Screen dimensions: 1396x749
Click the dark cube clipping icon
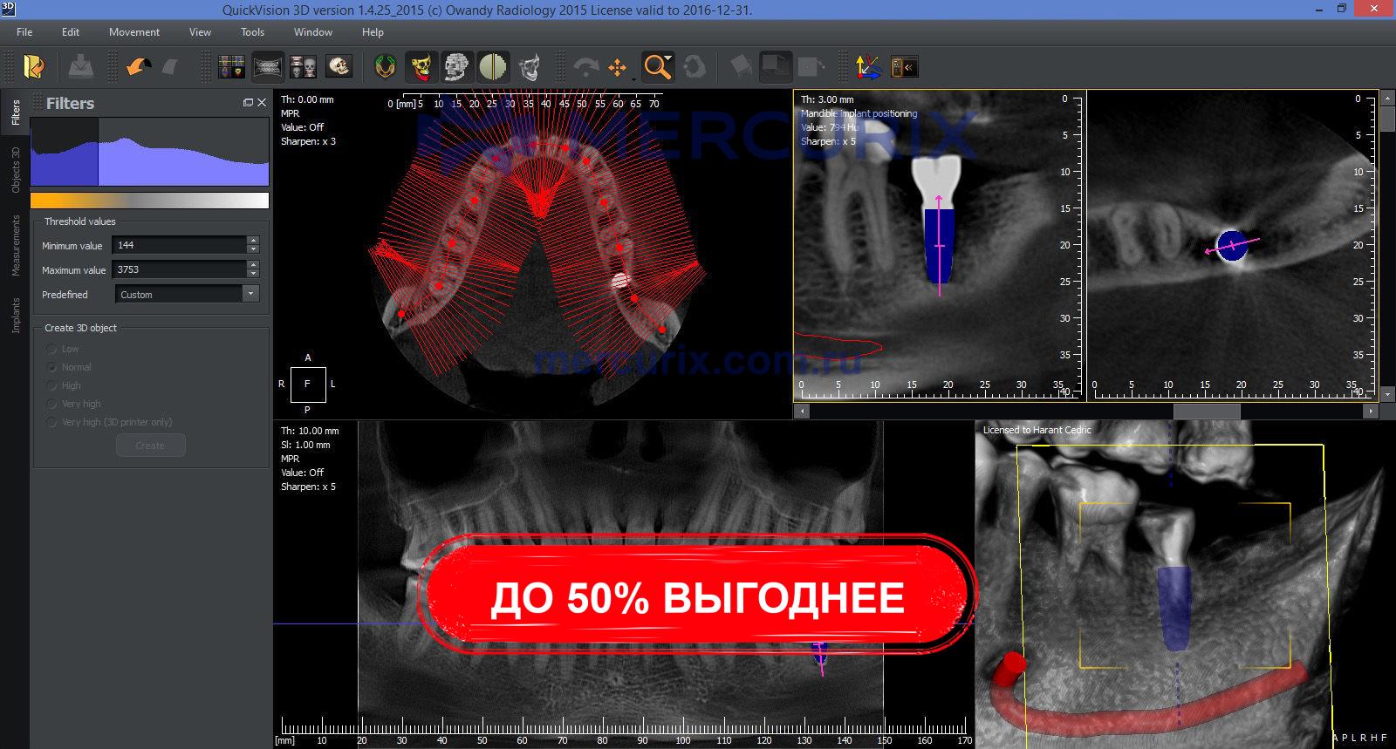coord(776,66)
